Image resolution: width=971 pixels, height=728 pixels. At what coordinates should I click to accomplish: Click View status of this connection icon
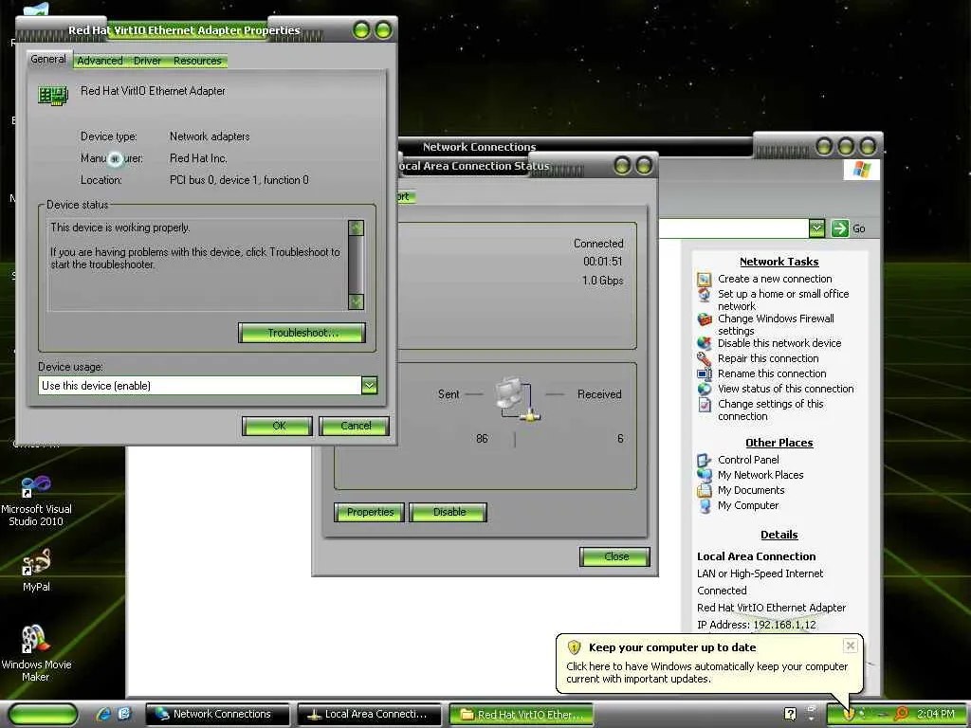point(705,389)
